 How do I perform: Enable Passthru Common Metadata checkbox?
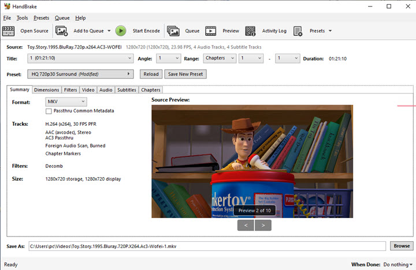pos(49,111)
